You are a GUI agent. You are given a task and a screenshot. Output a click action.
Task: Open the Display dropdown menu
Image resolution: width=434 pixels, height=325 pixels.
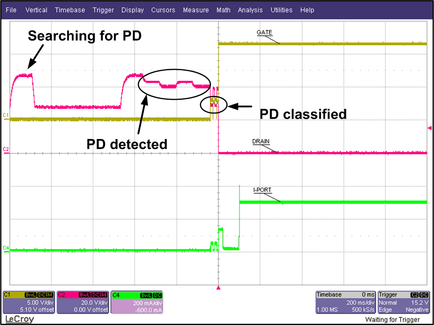click(132, 10)
